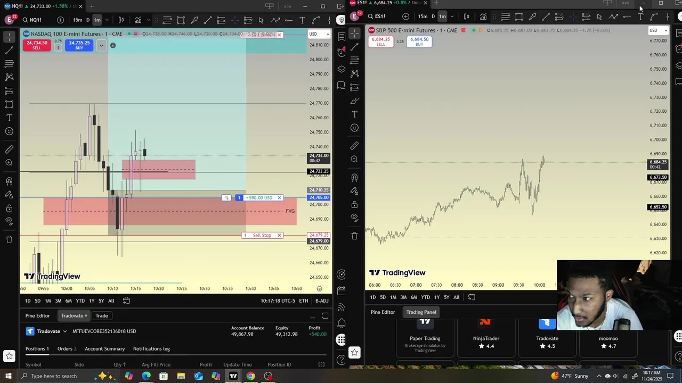The height and width of the screenshot is (383, 682).
Task: Select 5Y range on NQ1! chart bottom bar
Action: coord(101,301)
